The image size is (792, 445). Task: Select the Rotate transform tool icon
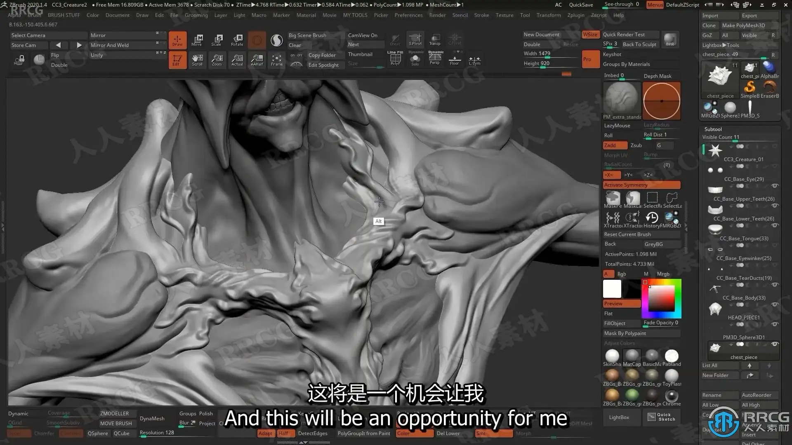(x=237, y=40)
